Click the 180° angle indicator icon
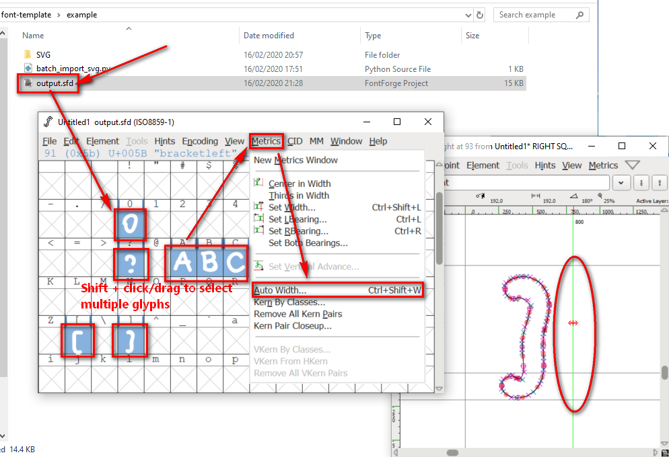 574,196
